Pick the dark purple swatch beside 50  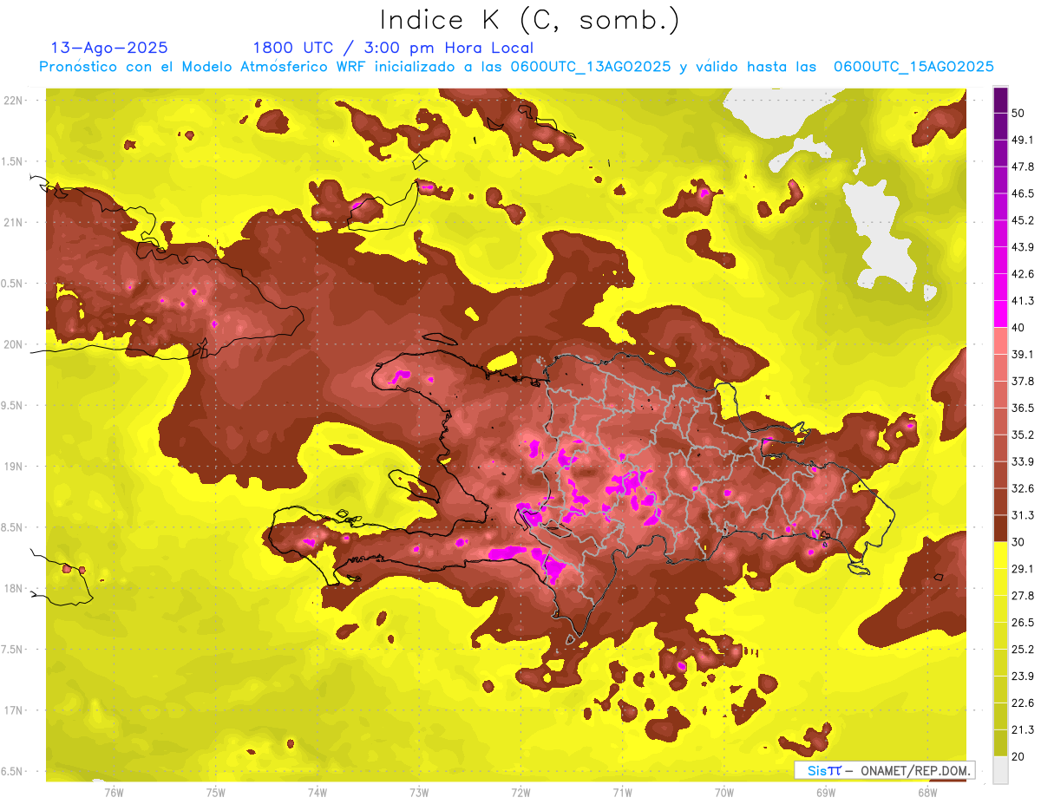click(1000, 100)
